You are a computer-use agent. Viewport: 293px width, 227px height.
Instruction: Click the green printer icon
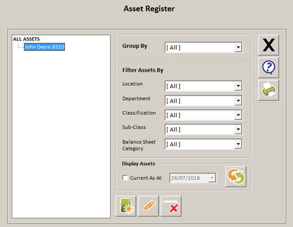pyautogui.click(x=268, y=90)
